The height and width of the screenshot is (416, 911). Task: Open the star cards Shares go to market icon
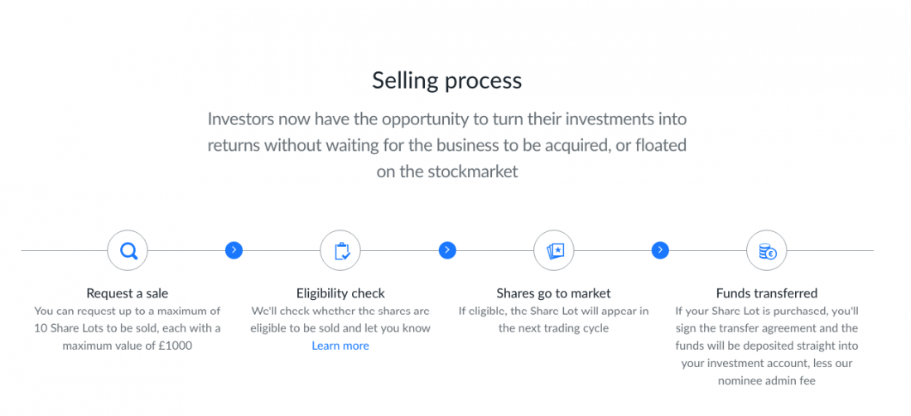pos(554,251)
